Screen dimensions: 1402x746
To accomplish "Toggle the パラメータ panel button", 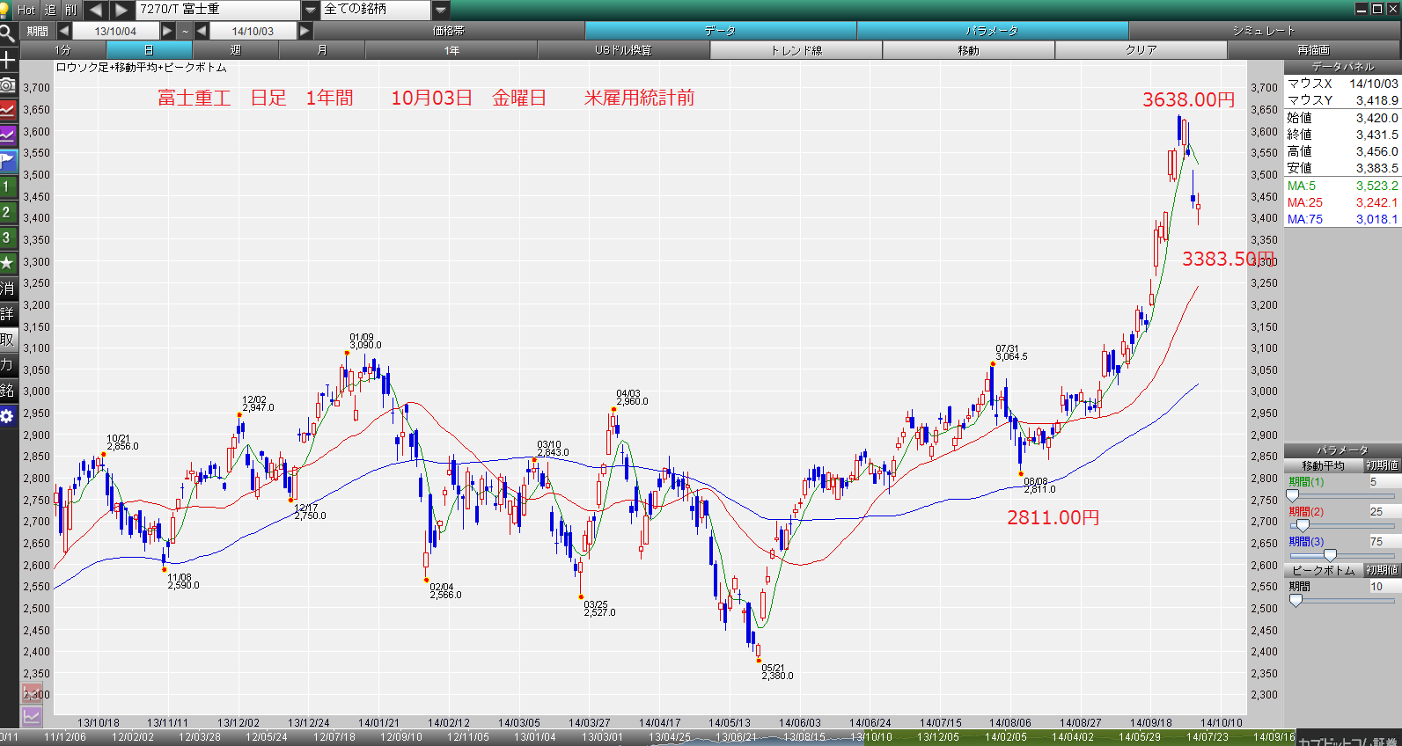I will [992, 31].
